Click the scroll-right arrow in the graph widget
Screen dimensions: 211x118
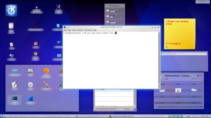132,109
